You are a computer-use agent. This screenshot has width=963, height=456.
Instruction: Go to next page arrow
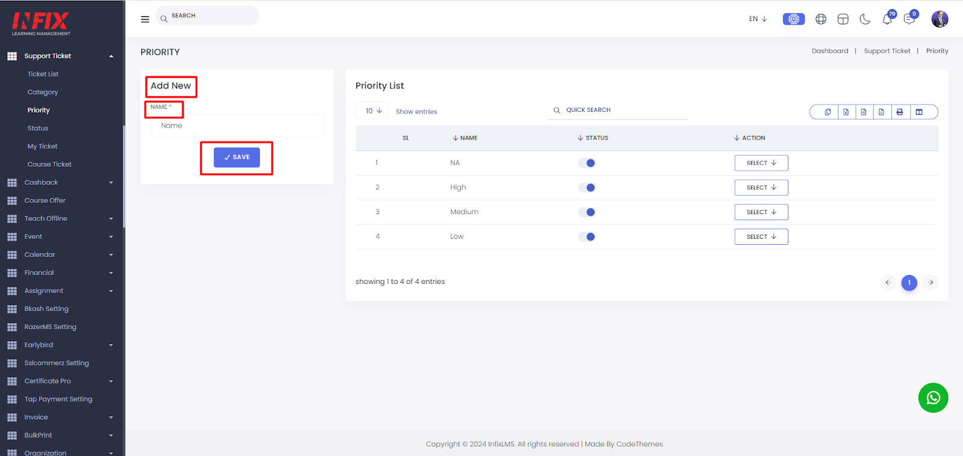coord(930,282)
